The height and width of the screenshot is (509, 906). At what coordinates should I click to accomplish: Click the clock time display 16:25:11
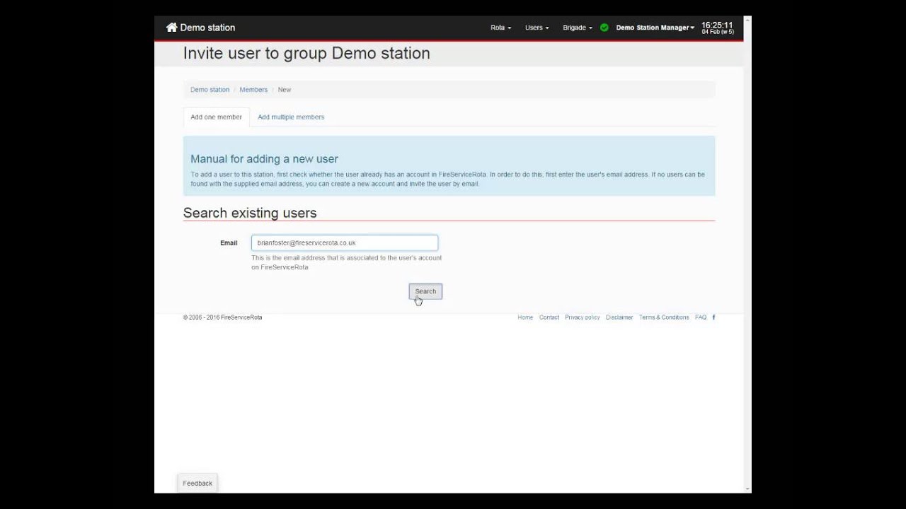[x=717, y=25]
